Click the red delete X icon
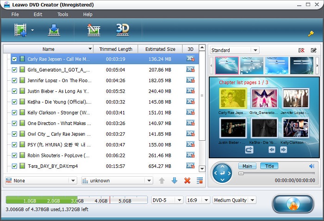The height and width of the screenshot is (221, 324). (187, 180)
